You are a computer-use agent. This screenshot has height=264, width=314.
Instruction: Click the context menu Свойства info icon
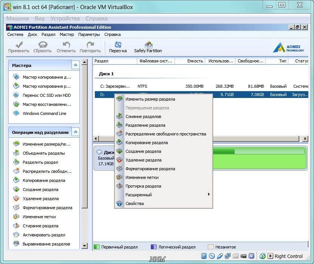pyautogui.click(x=119, y=203)
